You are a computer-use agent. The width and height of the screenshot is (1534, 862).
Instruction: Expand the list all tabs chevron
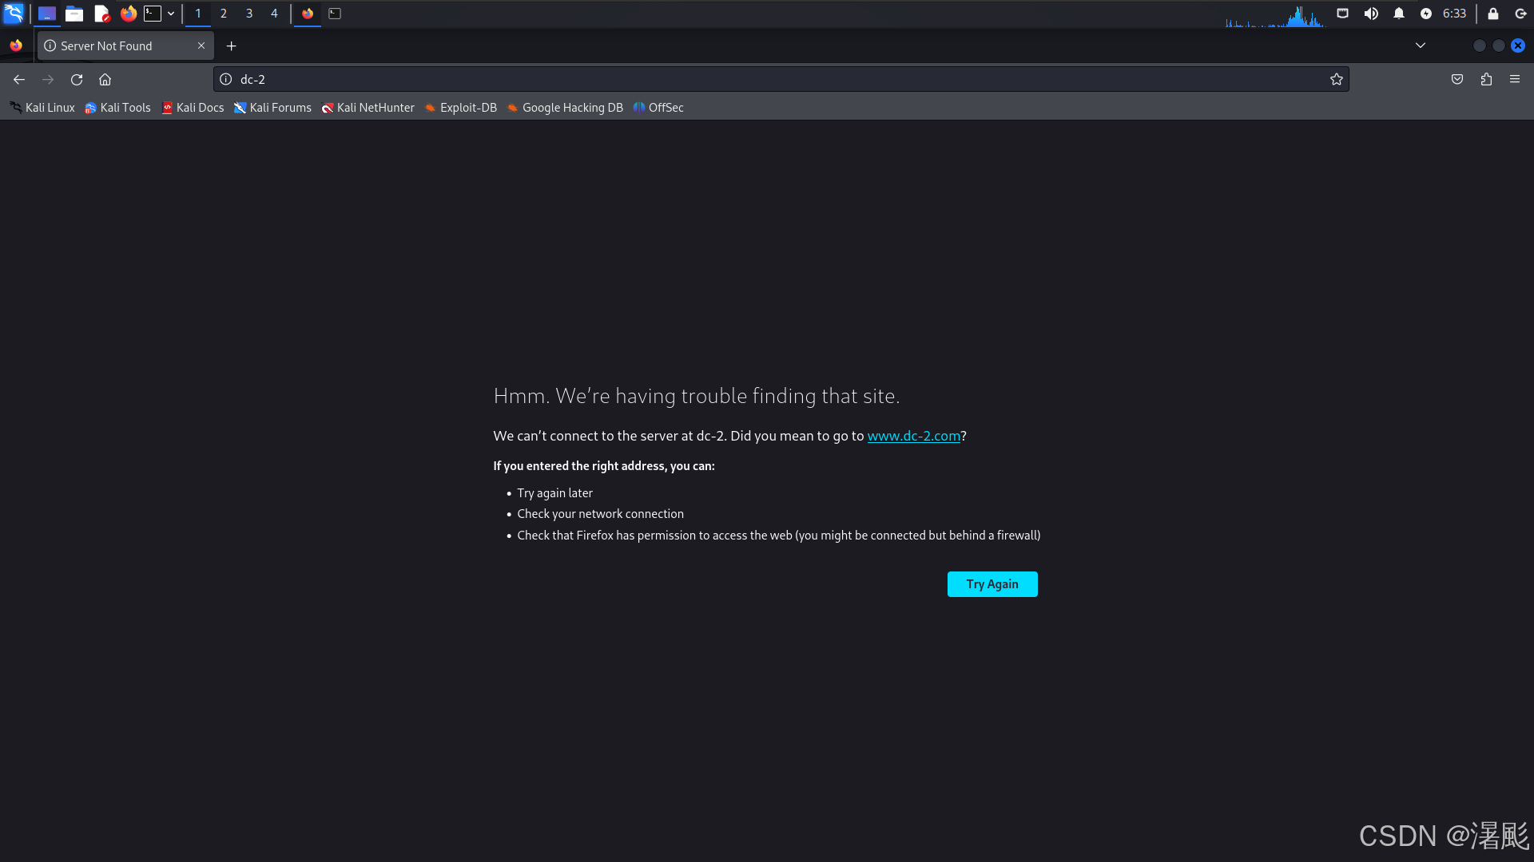(x=1421, y=45)
